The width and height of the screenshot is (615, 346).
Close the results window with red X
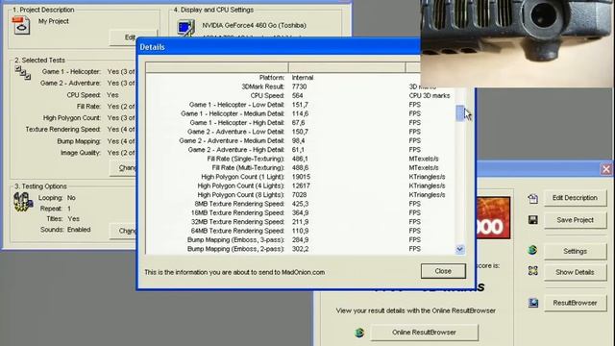coord(606,169)
